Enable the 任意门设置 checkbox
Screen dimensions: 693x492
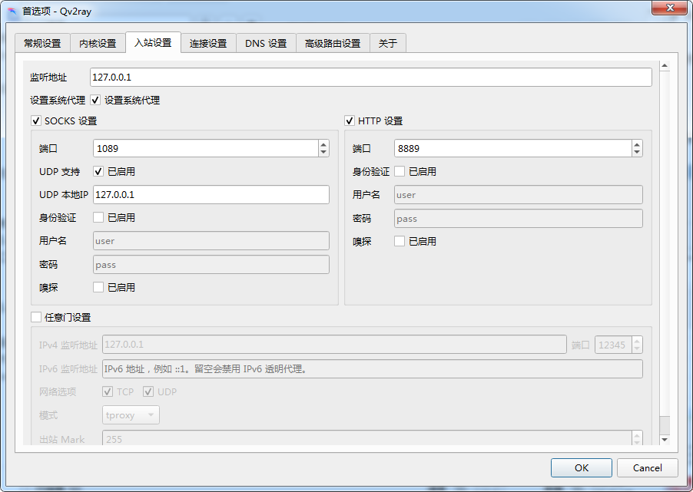pos(36,317)
